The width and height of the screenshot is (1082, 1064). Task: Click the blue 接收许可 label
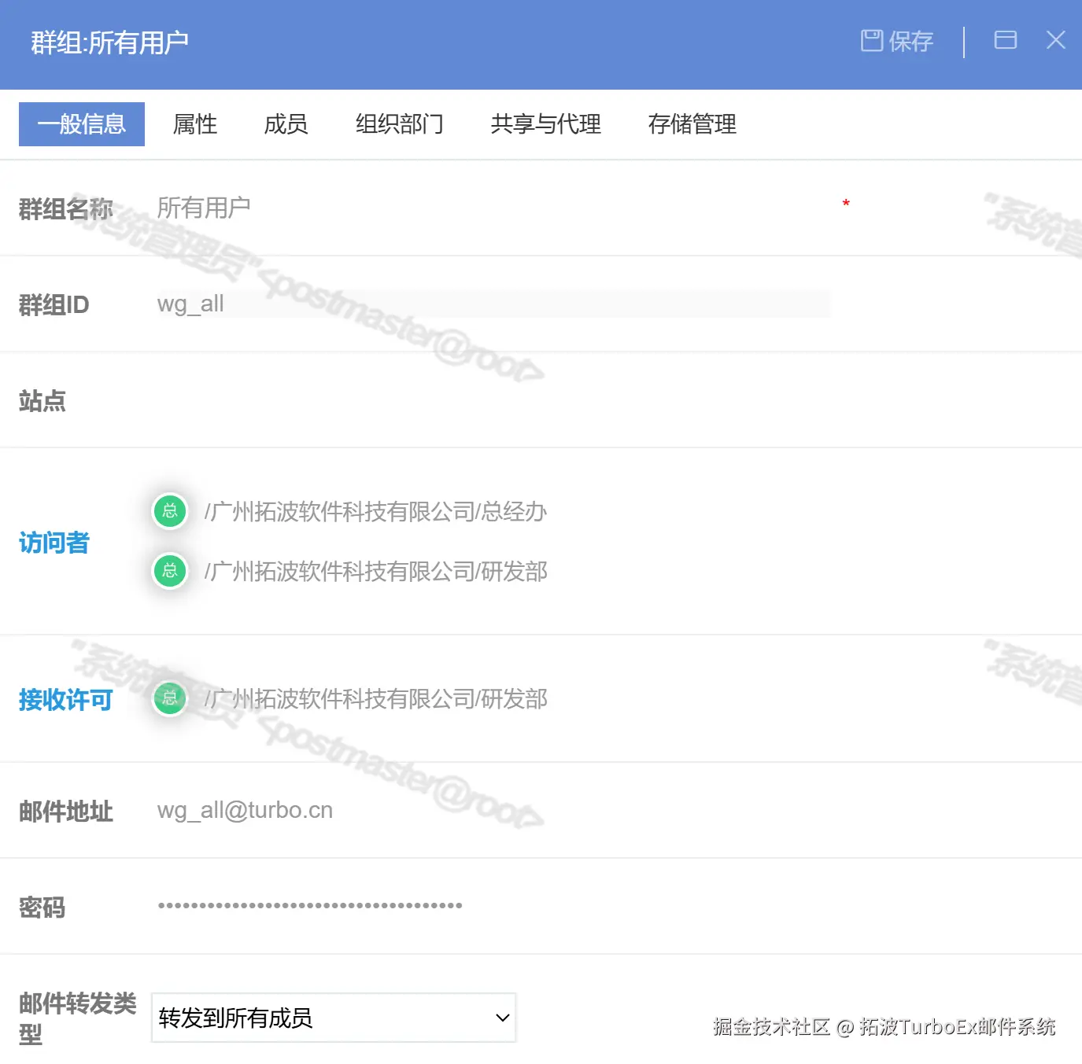(65, 700)
